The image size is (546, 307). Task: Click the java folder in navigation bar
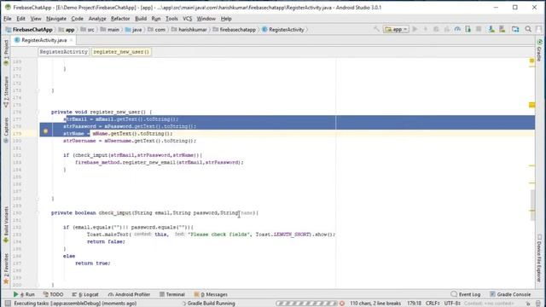(x=134, y=30)
